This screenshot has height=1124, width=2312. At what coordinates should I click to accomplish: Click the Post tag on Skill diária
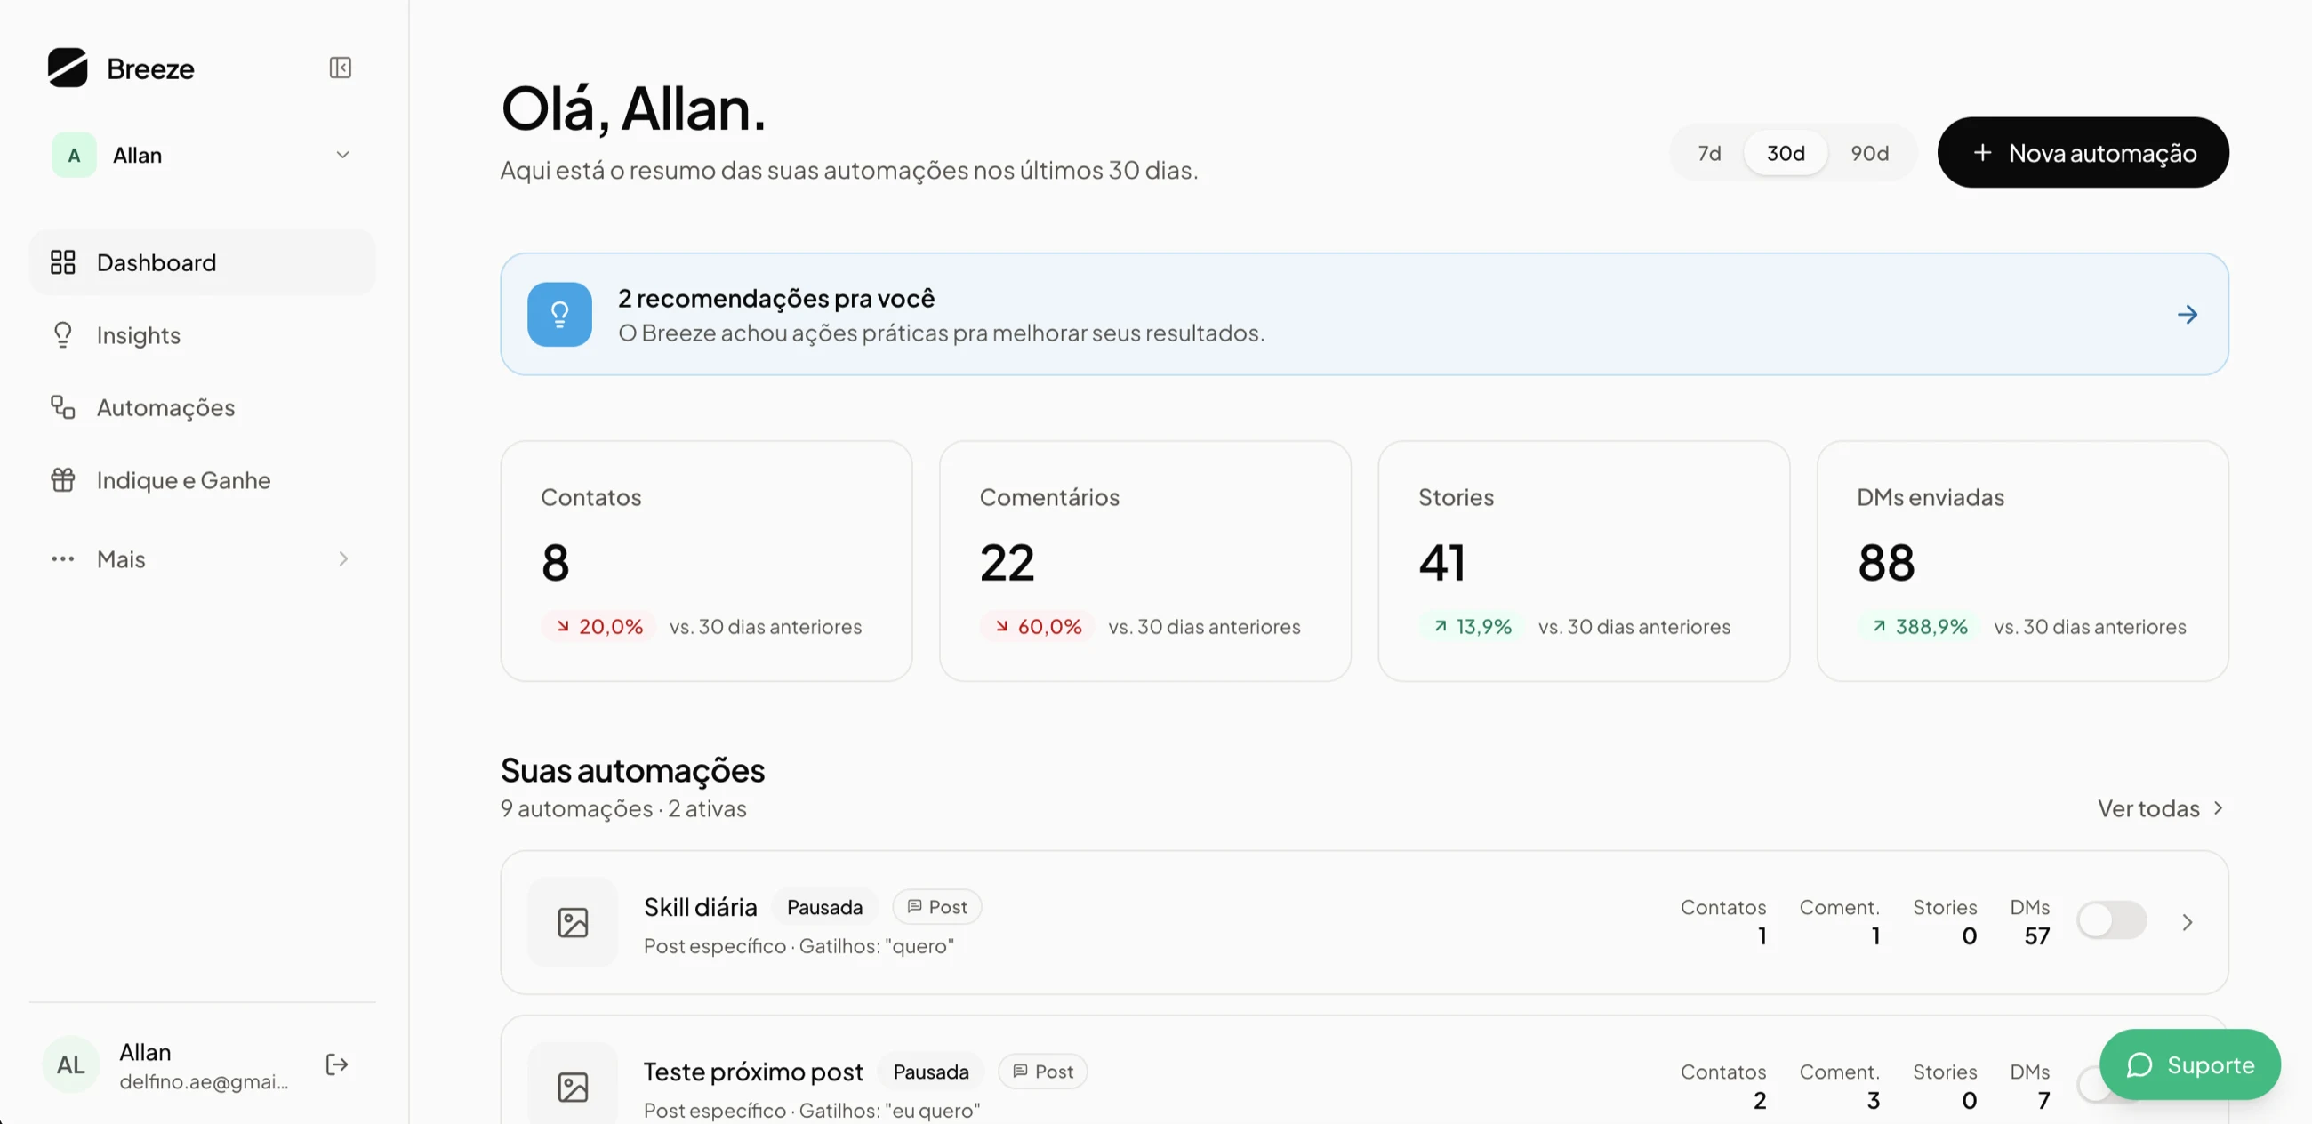click(936, 907)
